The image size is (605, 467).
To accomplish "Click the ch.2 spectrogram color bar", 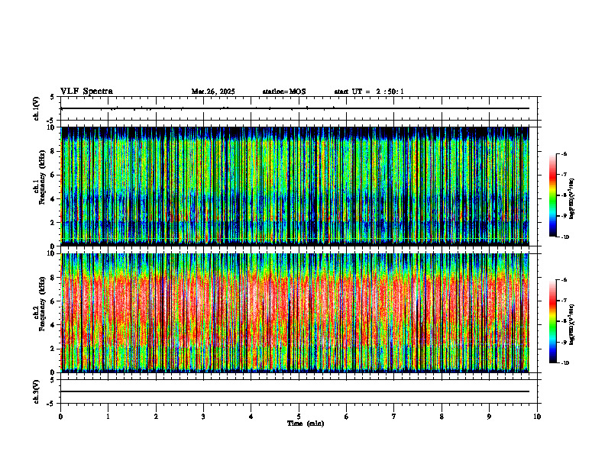I will pyautogui.click(x=553, y=321).
